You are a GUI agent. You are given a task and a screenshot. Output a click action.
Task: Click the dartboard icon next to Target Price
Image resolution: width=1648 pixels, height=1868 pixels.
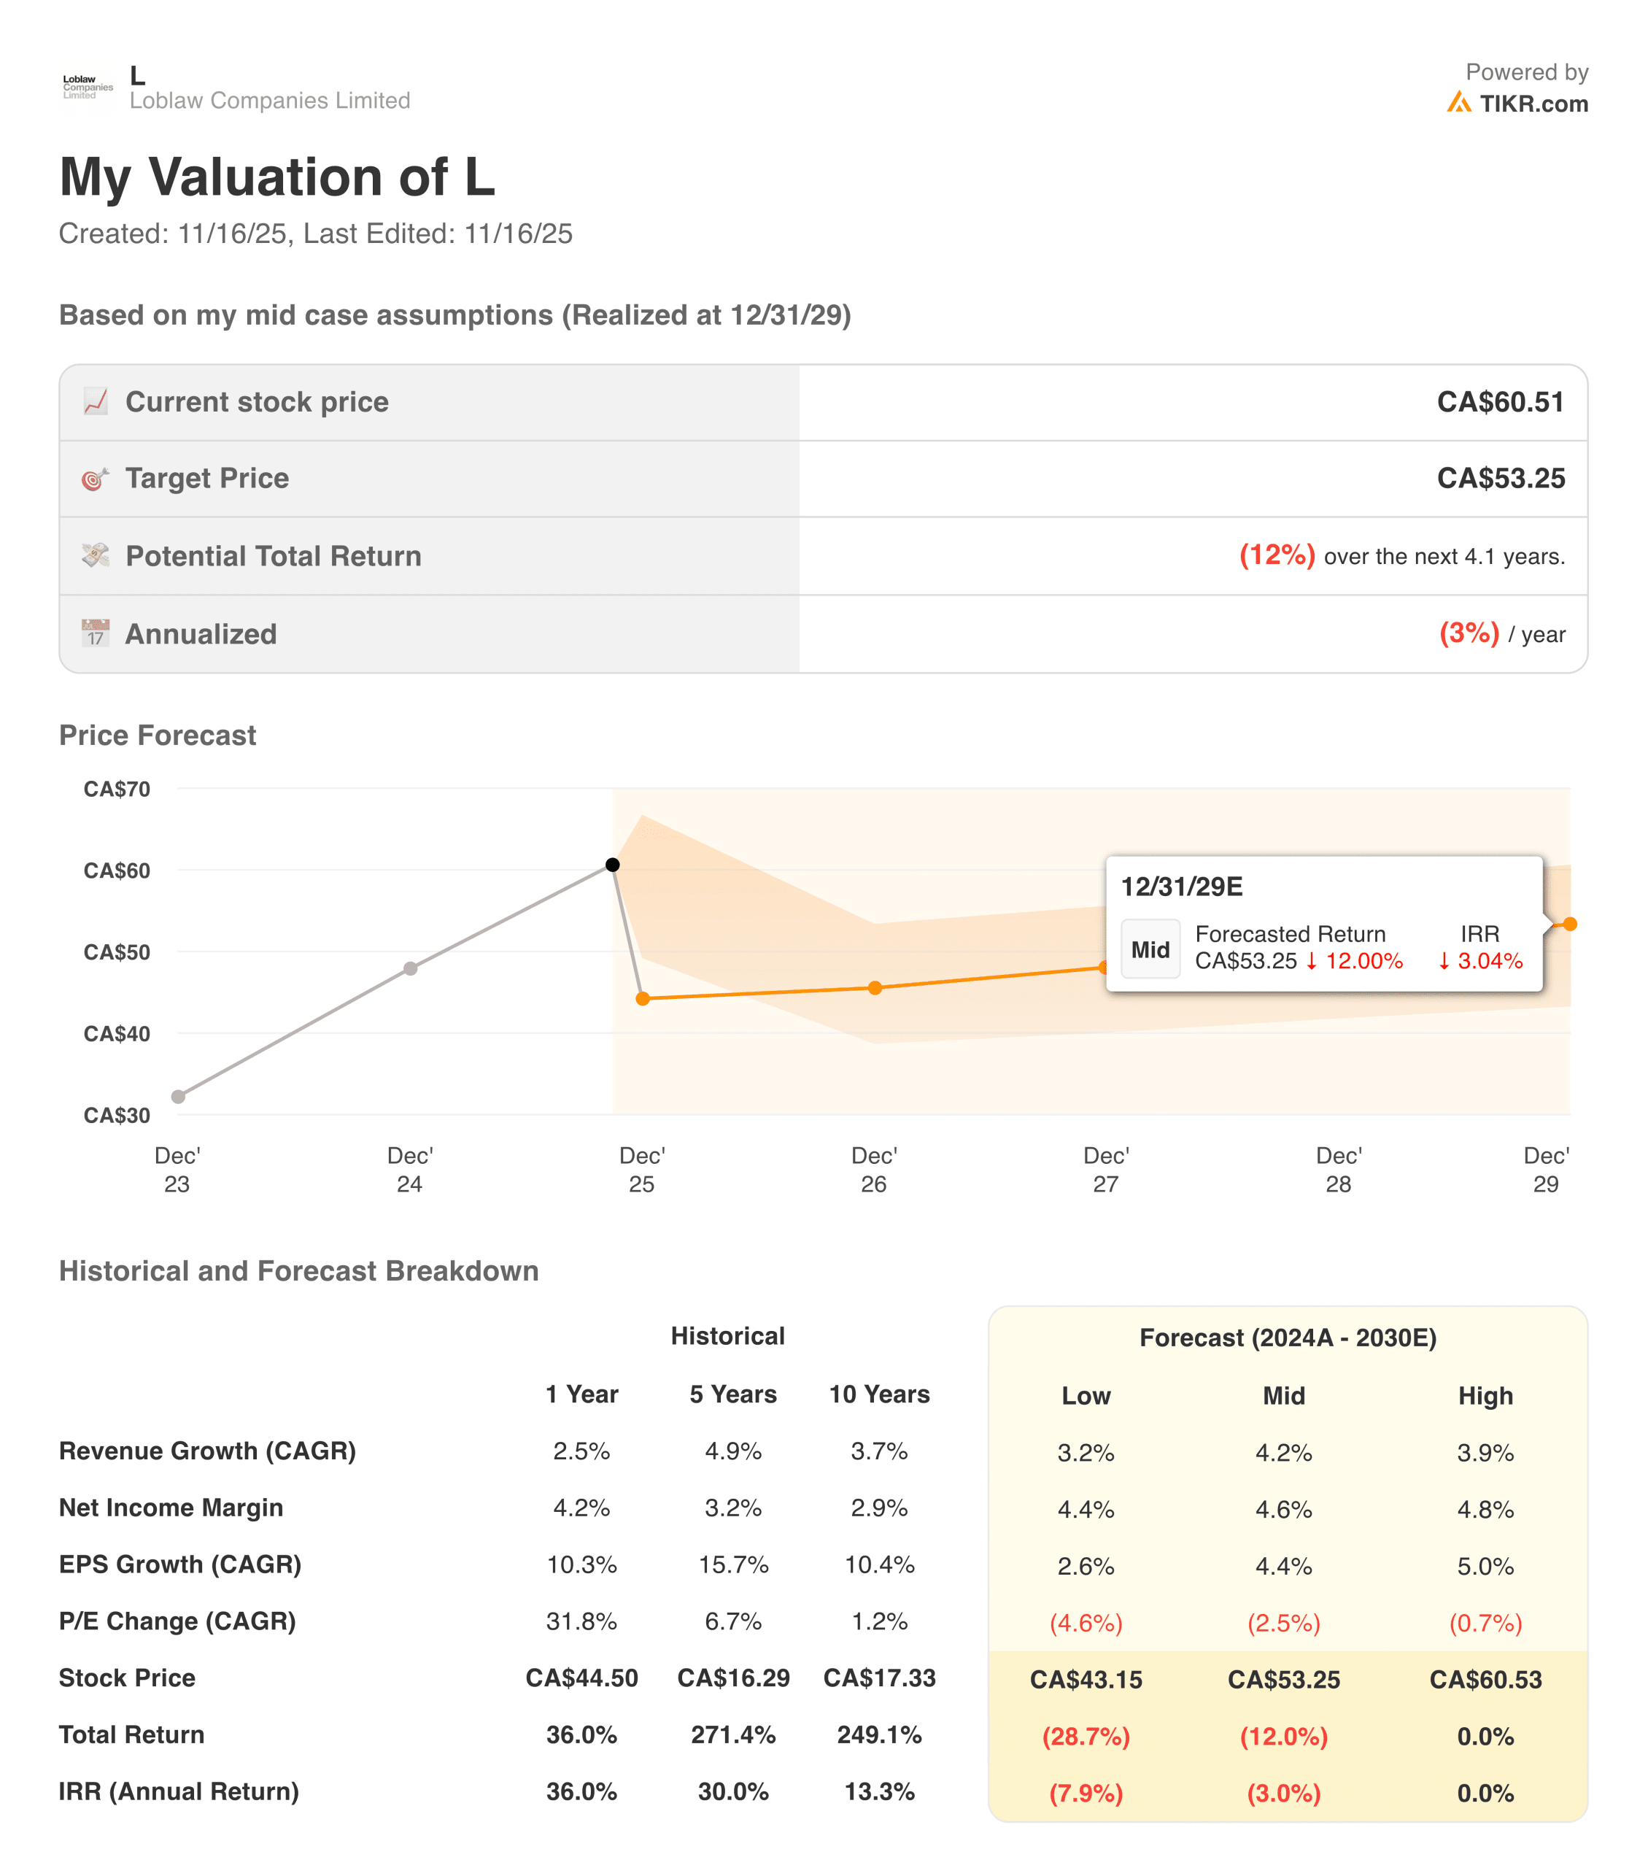pyautogui.click(x=96, y=478)
